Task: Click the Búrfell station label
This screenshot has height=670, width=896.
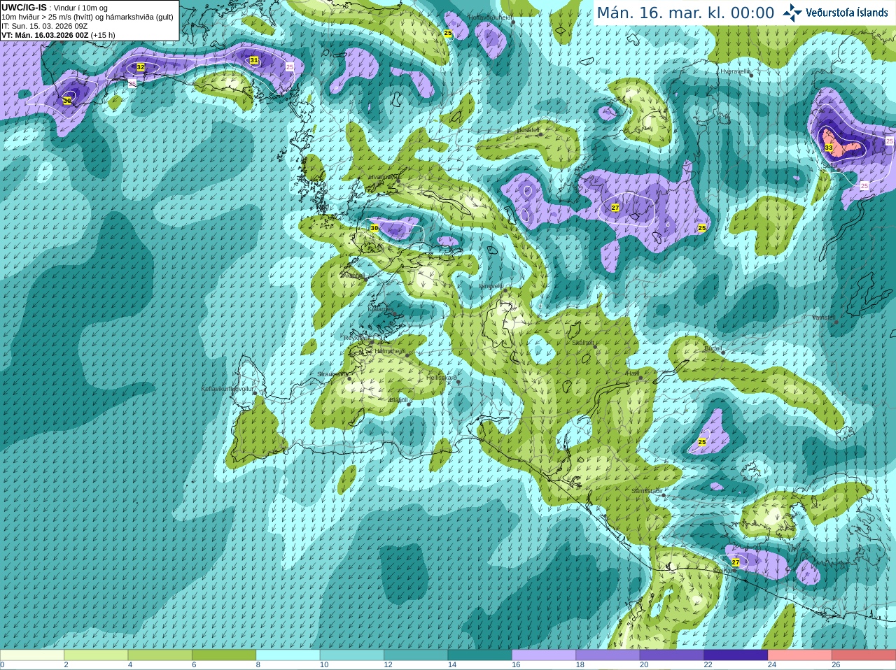Action: [x=713, y=348]
